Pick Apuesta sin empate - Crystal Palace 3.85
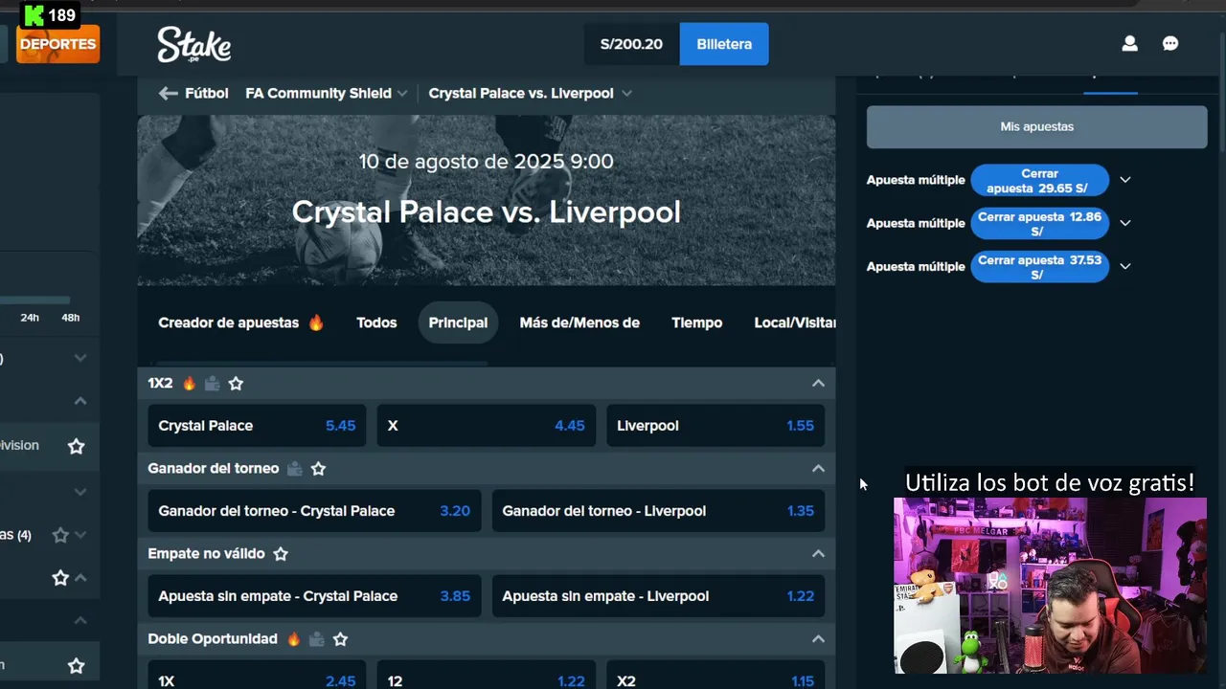1226x689 pixels. click(x=314, y=596)
